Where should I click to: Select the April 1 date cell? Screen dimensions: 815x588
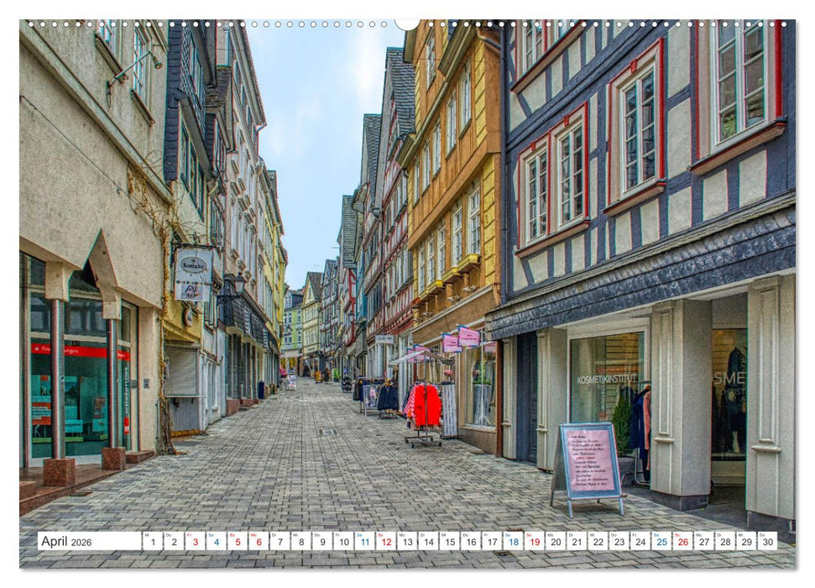[154, 543]
